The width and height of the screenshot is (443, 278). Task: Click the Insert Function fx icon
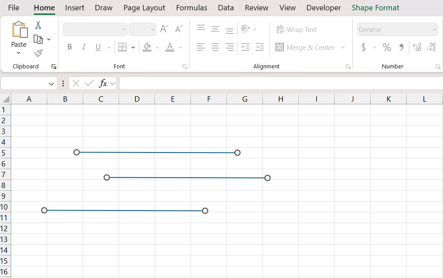[103, 83]
